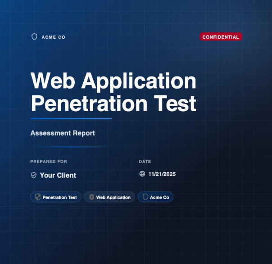The image size is (272, 264).
Task: Click the globe icon beside the date
Action: point(142,174)
